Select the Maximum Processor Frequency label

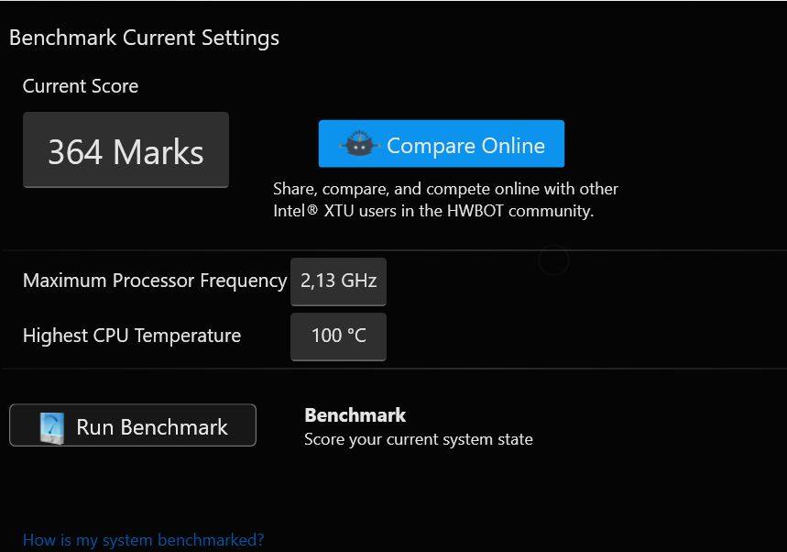[x=155, y=281]
